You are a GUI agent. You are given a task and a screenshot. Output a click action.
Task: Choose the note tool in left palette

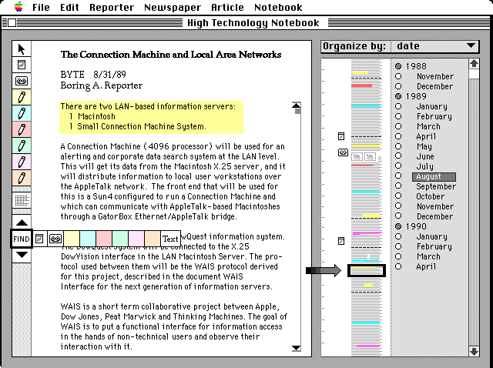click(22, 65)
